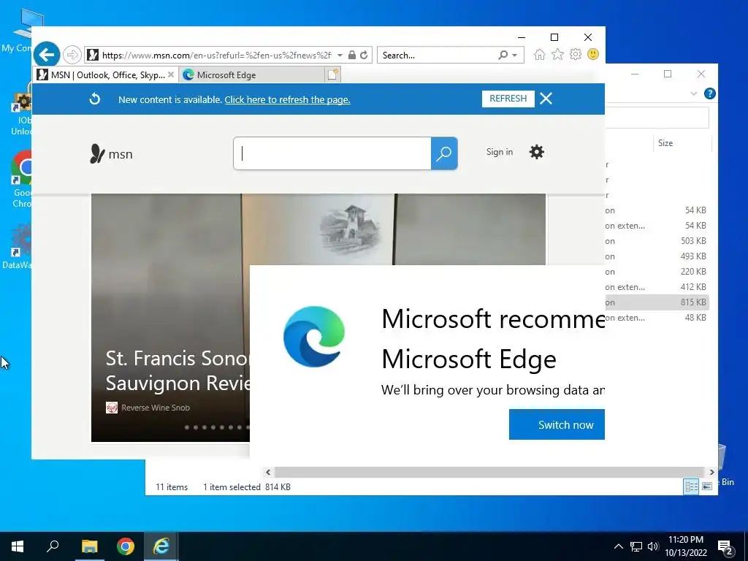The width and height of the screenshot is (748, 561).
Task: Click 'Click here to refresh the page' link
Action: [x=287, y=99]
